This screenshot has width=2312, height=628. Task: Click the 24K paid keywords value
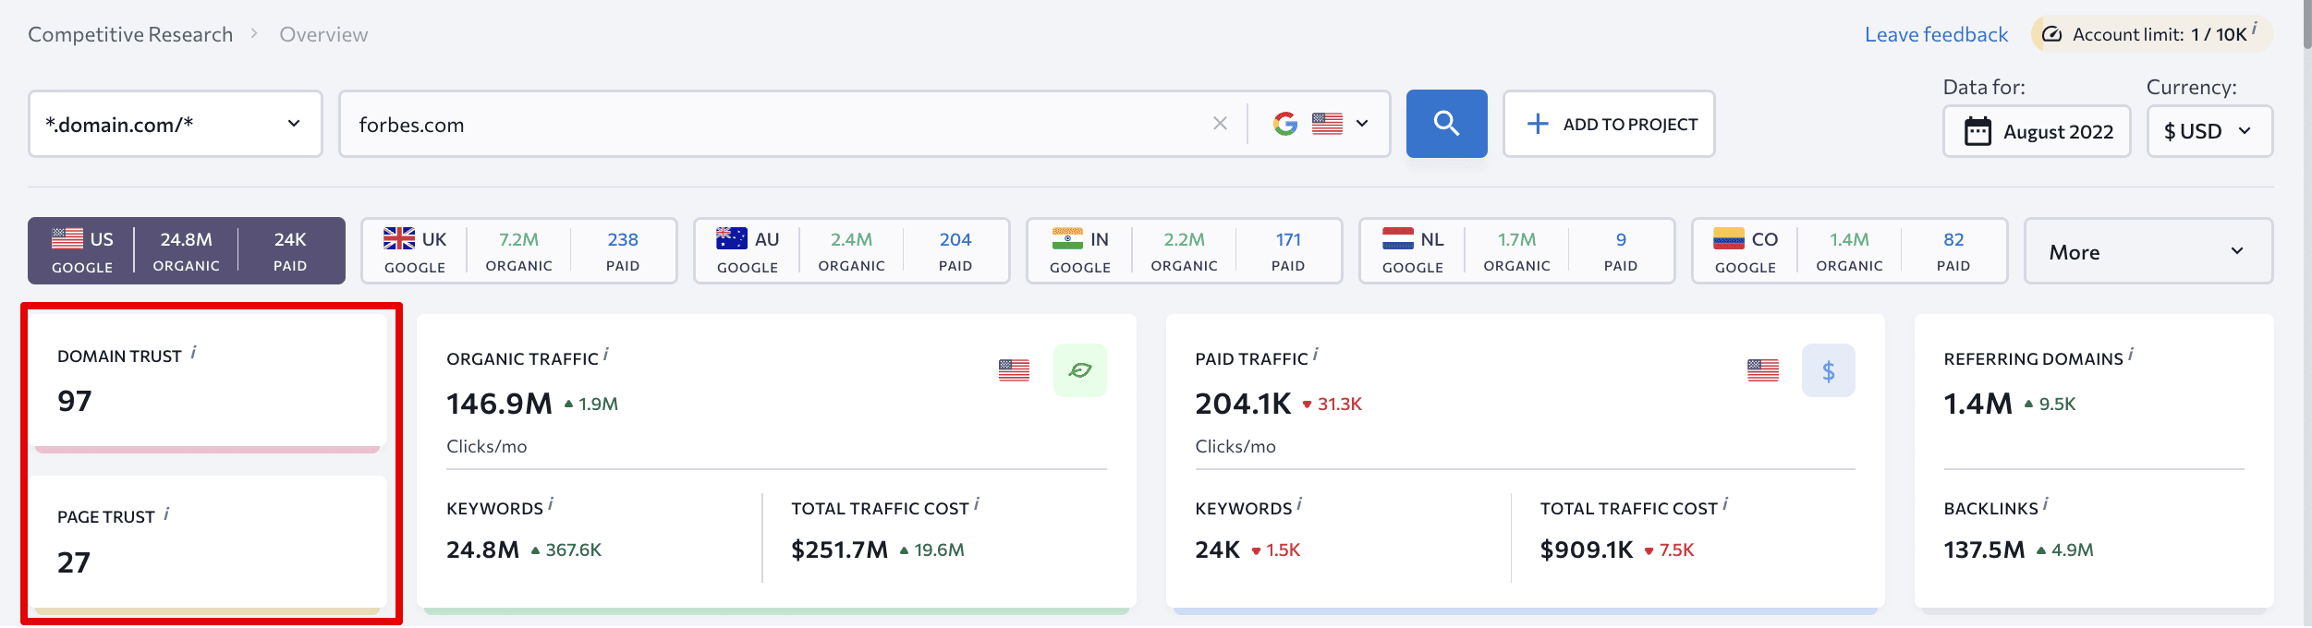1217,549
